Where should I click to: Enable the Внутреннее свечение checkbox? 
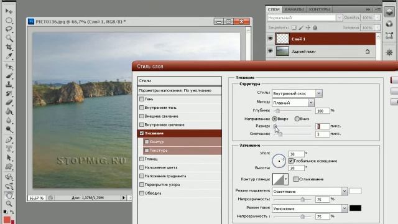[142, 124]
